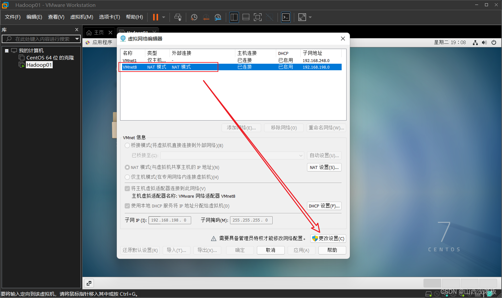The width and height of the screenshot is (502, 298).
Task: Select CentOS 64 位 的克隆 in the library
Action: tap(50, 58)
